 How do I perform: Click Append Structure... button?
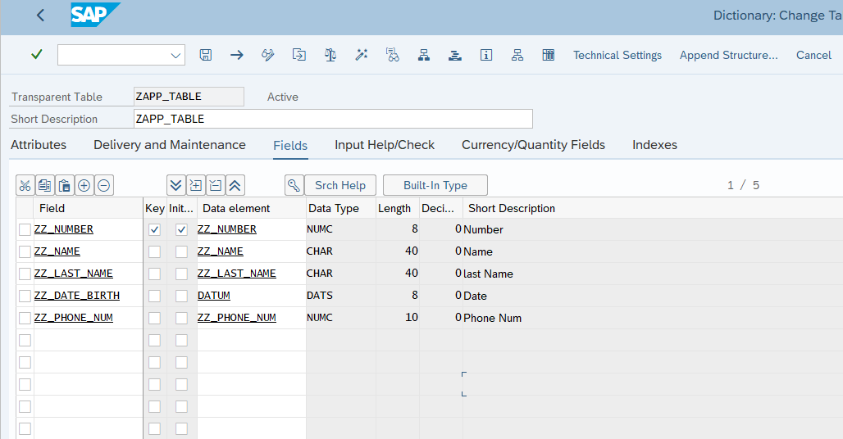pyautogui.click(x=728, y=55)
